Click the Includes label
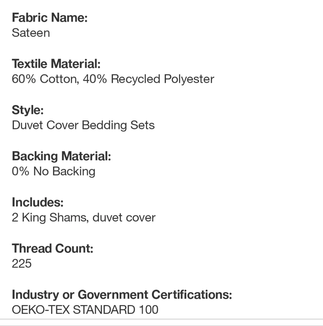This screenshot has height=326, width=323. [38, 202]
